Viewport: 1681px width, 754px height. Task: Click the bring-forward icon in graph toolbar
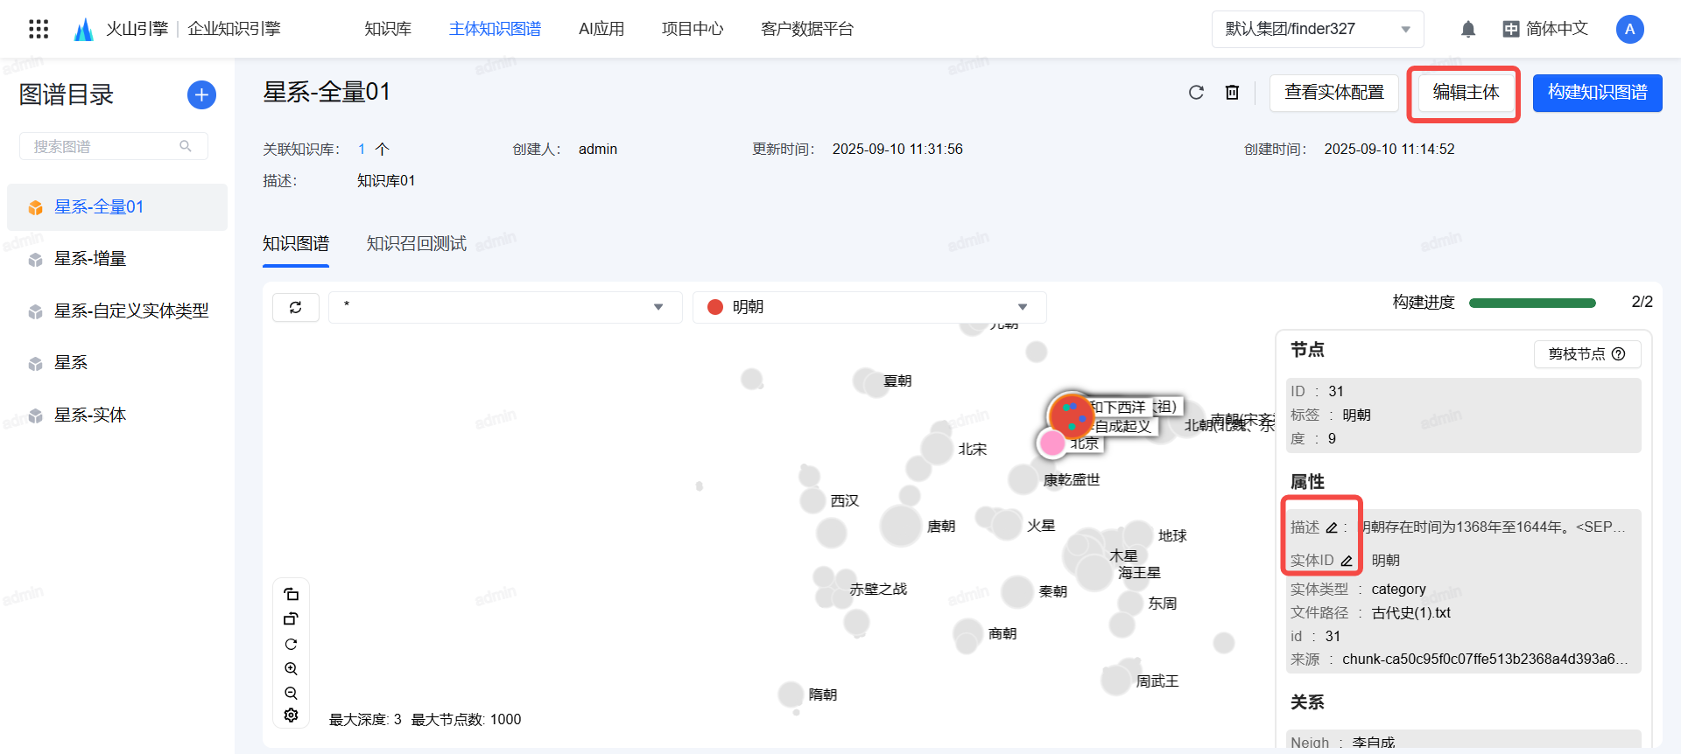(292, 594)
